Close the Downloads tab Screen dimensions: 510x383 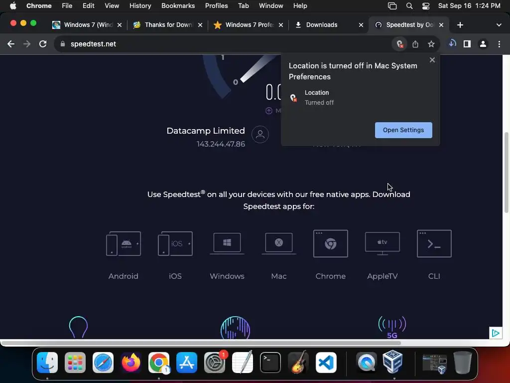(361, 25)
